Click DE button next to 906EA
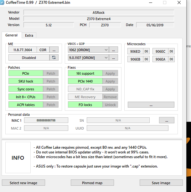 coord(172,59)
